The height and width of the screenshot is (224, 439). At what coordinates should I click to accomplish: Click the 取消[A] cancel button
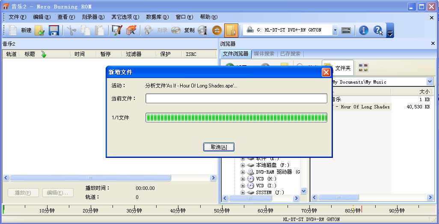click(x=219, y=147)
